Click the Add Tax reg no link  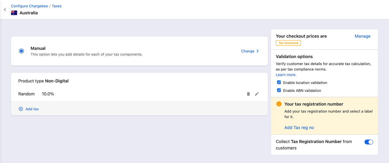point(299,127)
